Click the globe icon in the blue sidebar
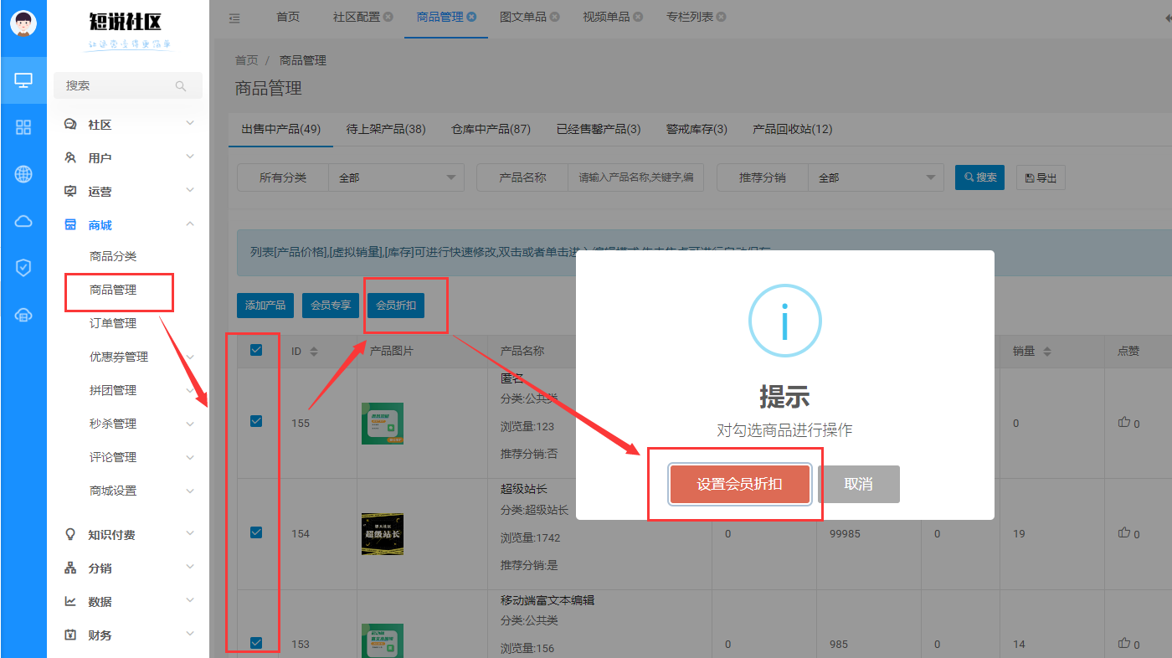The height and width of the screenshot is (658, 1172). tap(23, 174)
